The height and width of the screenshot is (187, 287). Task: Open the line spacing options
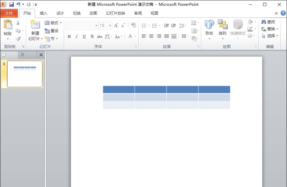(x=183, y=25)
